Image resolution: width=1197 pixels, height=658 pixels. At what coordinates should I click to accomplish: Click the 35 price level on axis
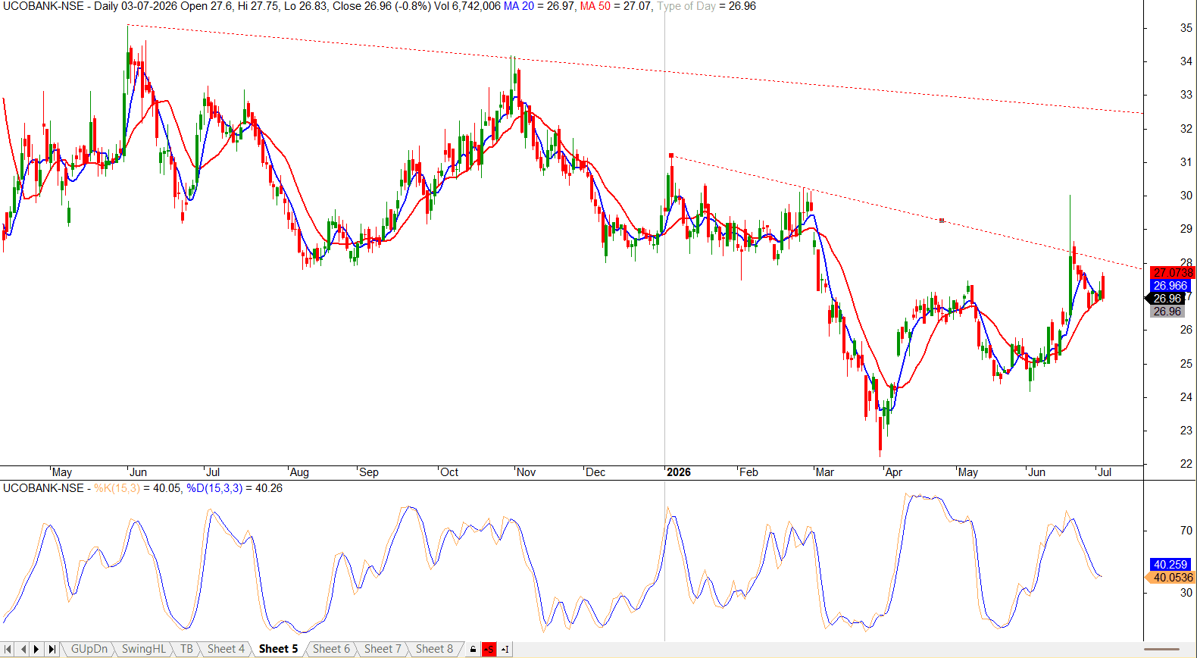click(1186, 28)
